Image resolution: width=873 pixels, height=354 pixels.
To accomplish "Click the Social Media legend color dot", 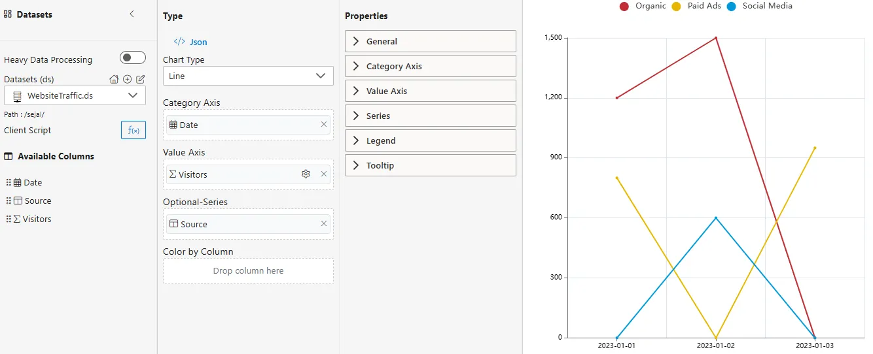I will [x=732, y=7].
